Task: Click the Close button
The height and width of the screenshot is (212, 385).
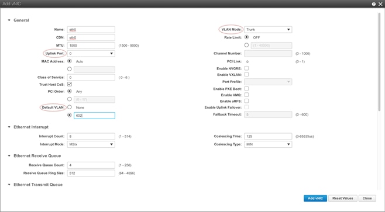Action: [x=367, y=198]
